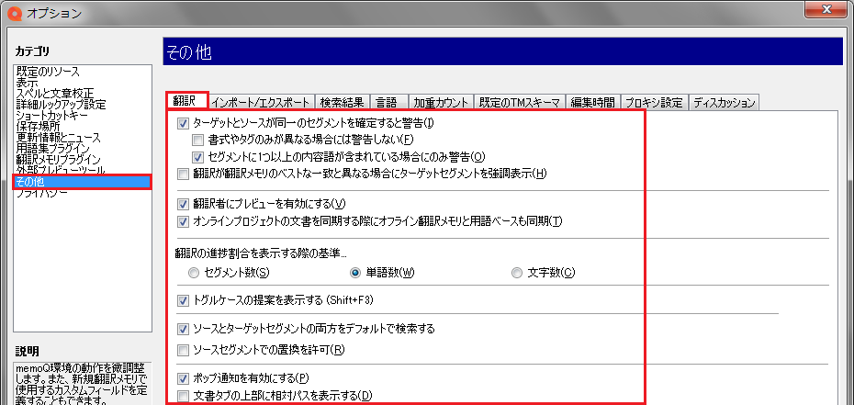Select the セグメント数 radio button
The image size is (854, 405).
click(x=193, y=273)
